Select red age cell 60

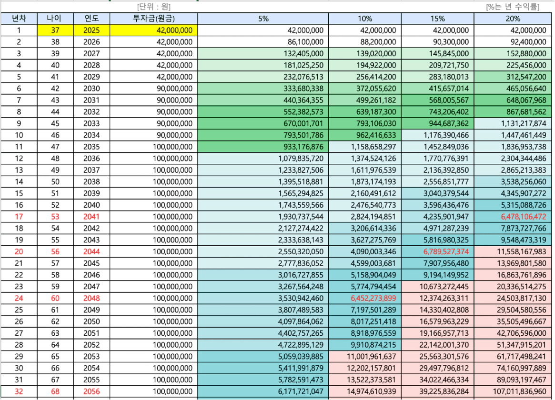pyautogui.click(x=55, y=299)
